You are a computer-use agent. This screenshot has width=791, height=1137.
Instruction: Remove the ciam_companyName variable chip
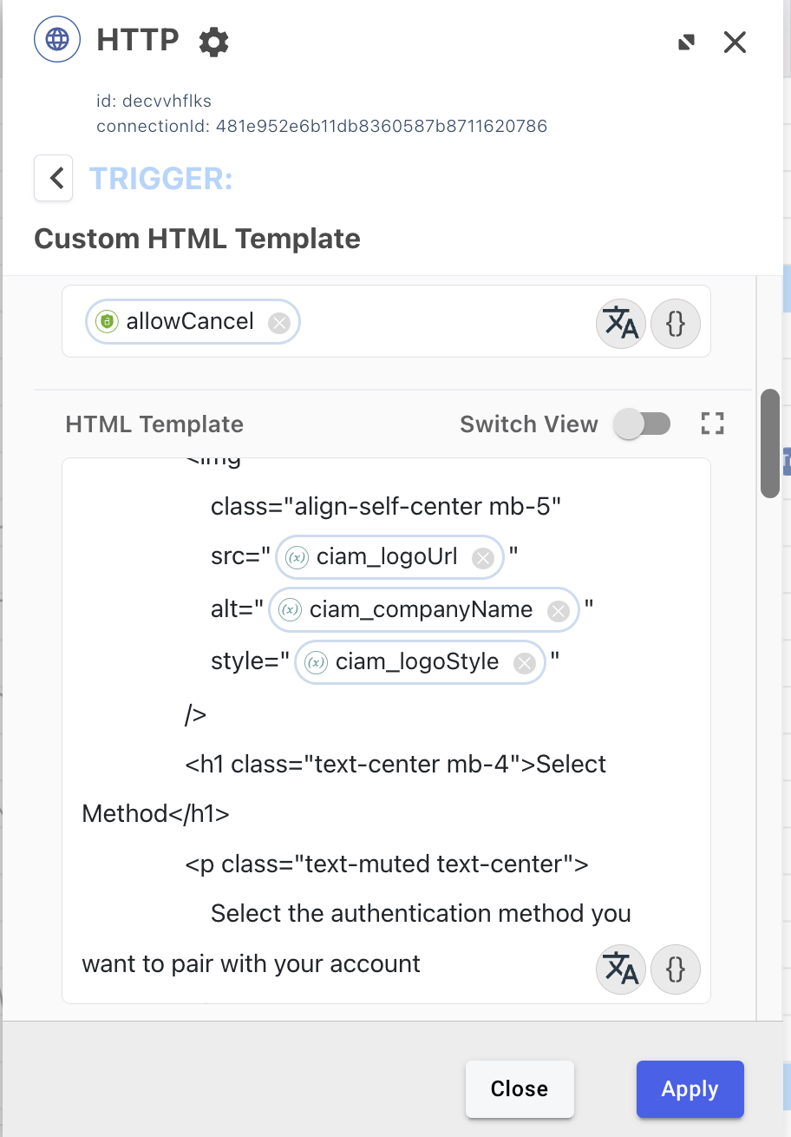tap(559, 611)
